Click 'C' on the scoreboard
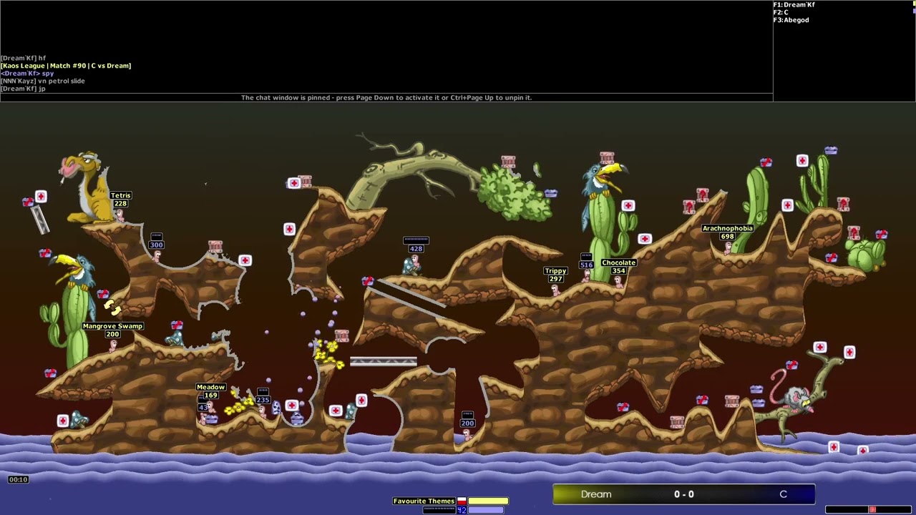Screen dimensions: 916x515 [783, 494]
